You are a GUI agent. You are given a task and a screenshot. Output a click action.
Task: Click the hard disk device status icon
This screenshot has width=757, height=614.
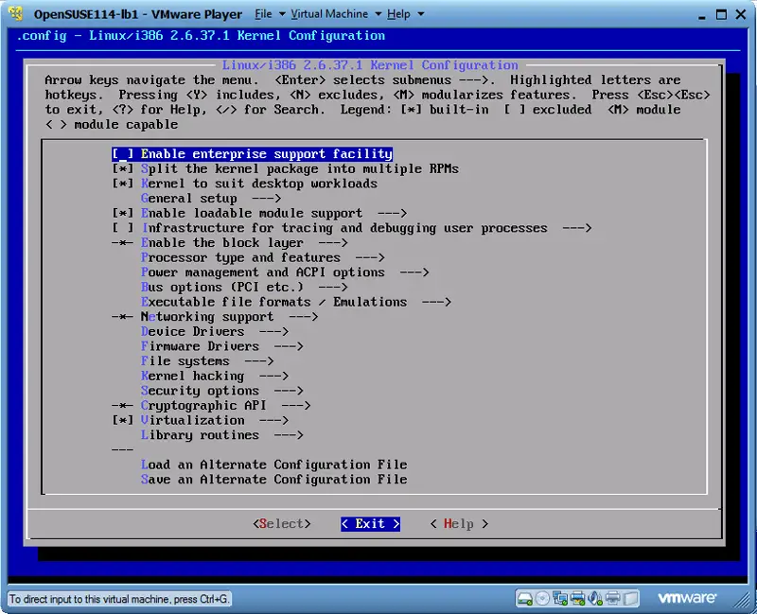pyautogui.click(x=525, y=599)
